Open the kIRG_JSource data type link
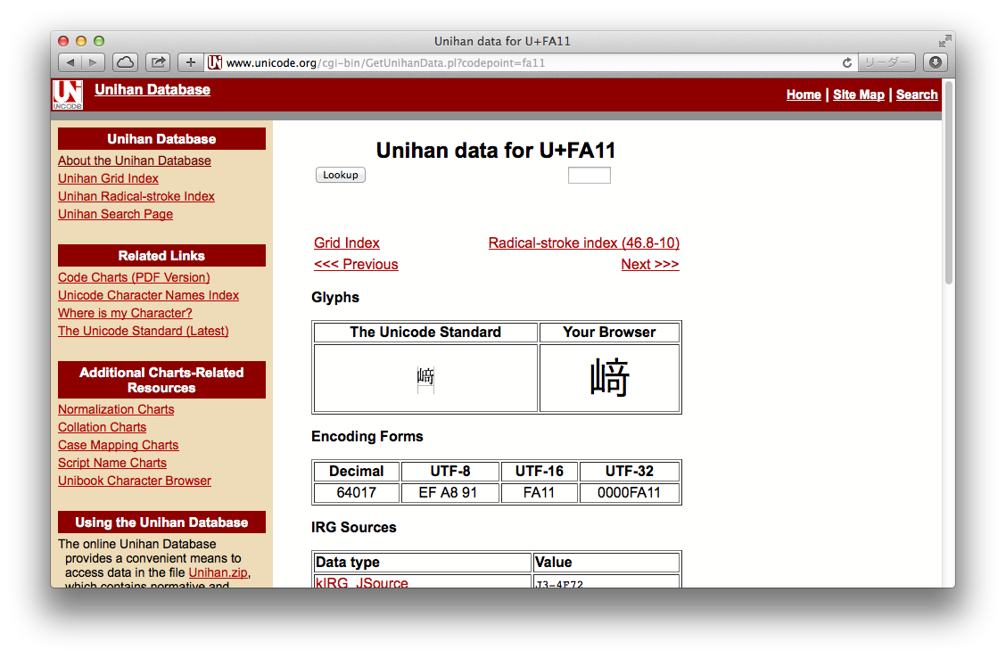Image resolution: width=1006 pixels, height=658 pixels. [x=362, y=582]
